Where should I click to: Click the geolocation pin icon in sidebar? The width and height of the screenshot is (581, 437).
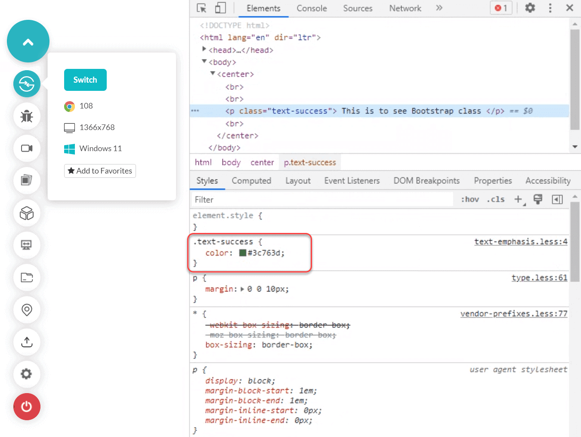tap(27, 310)
